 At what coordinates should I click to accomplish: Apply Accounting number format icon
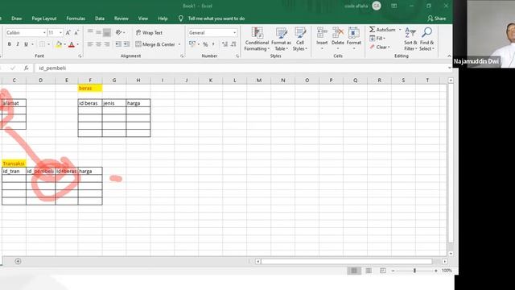192,44
